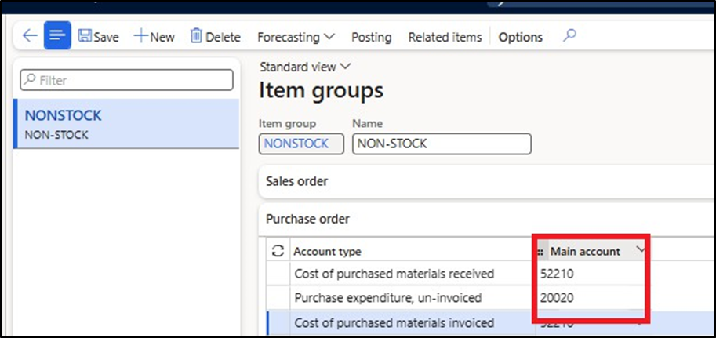Viewport: 716px width, 338px height.
Task: Toggle the list pane icon
Action: [57, 36]
